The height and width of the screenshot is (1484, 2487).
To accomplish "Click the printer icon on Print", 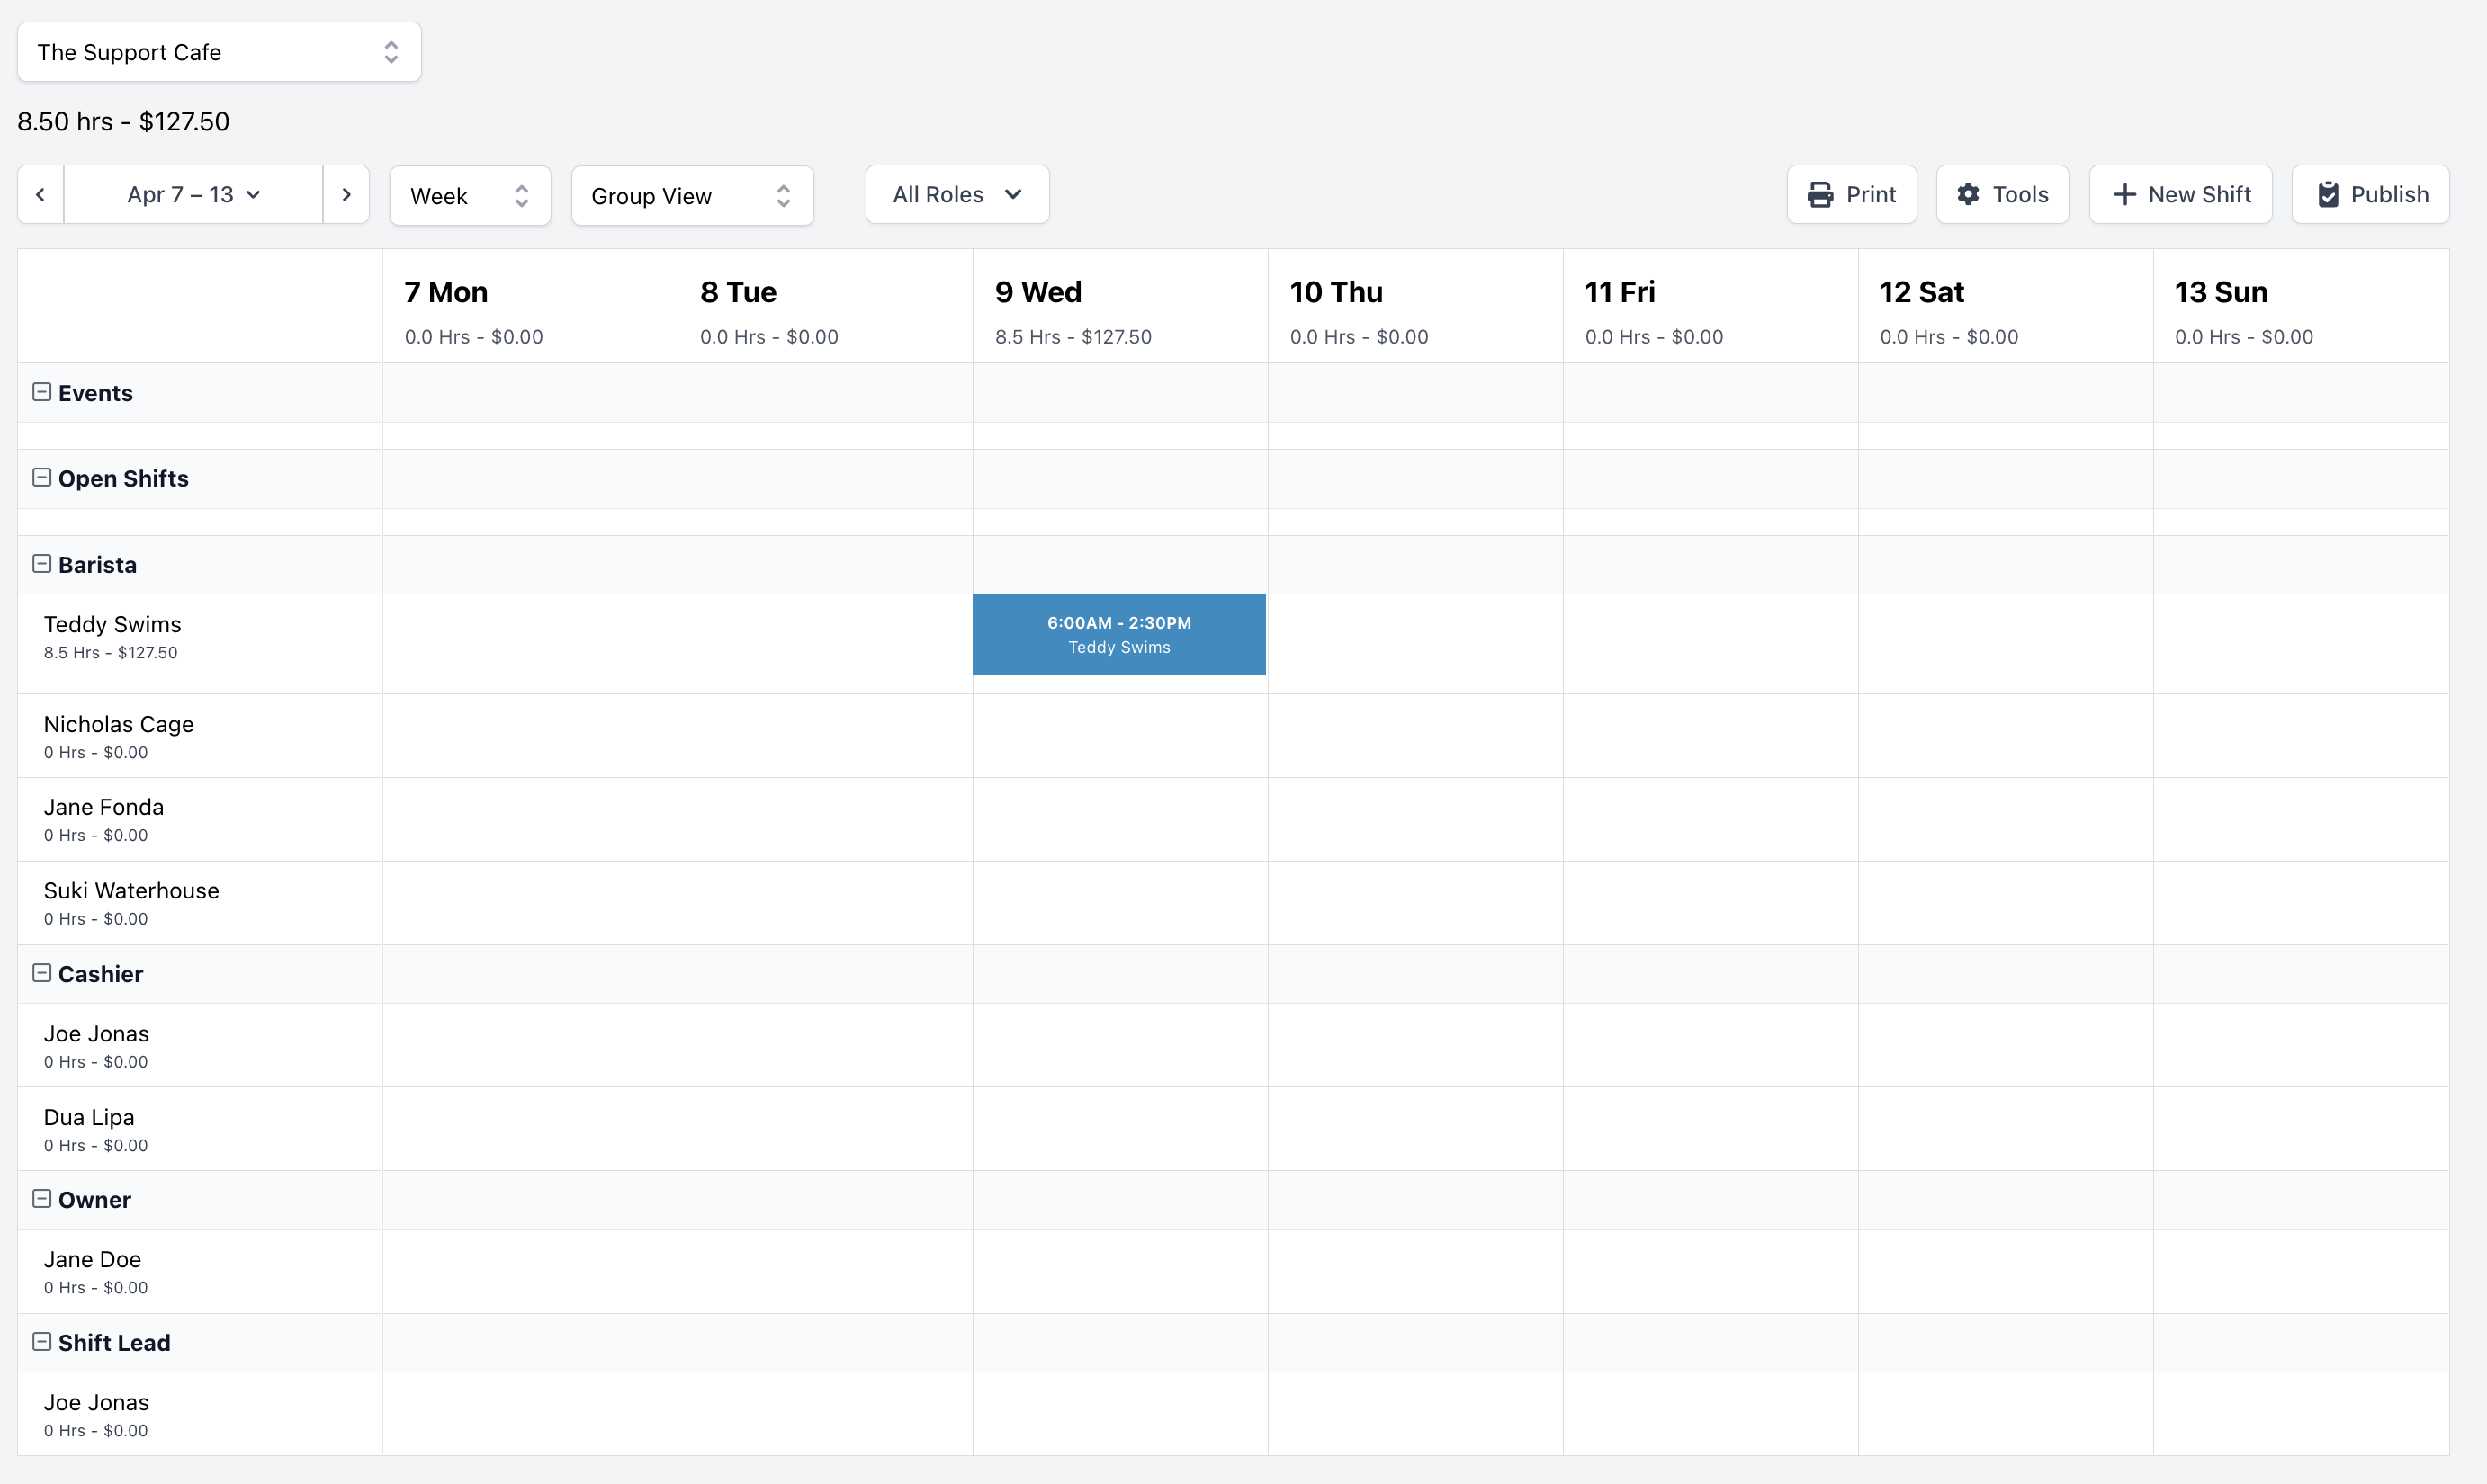I will (x=1819, y=195).
